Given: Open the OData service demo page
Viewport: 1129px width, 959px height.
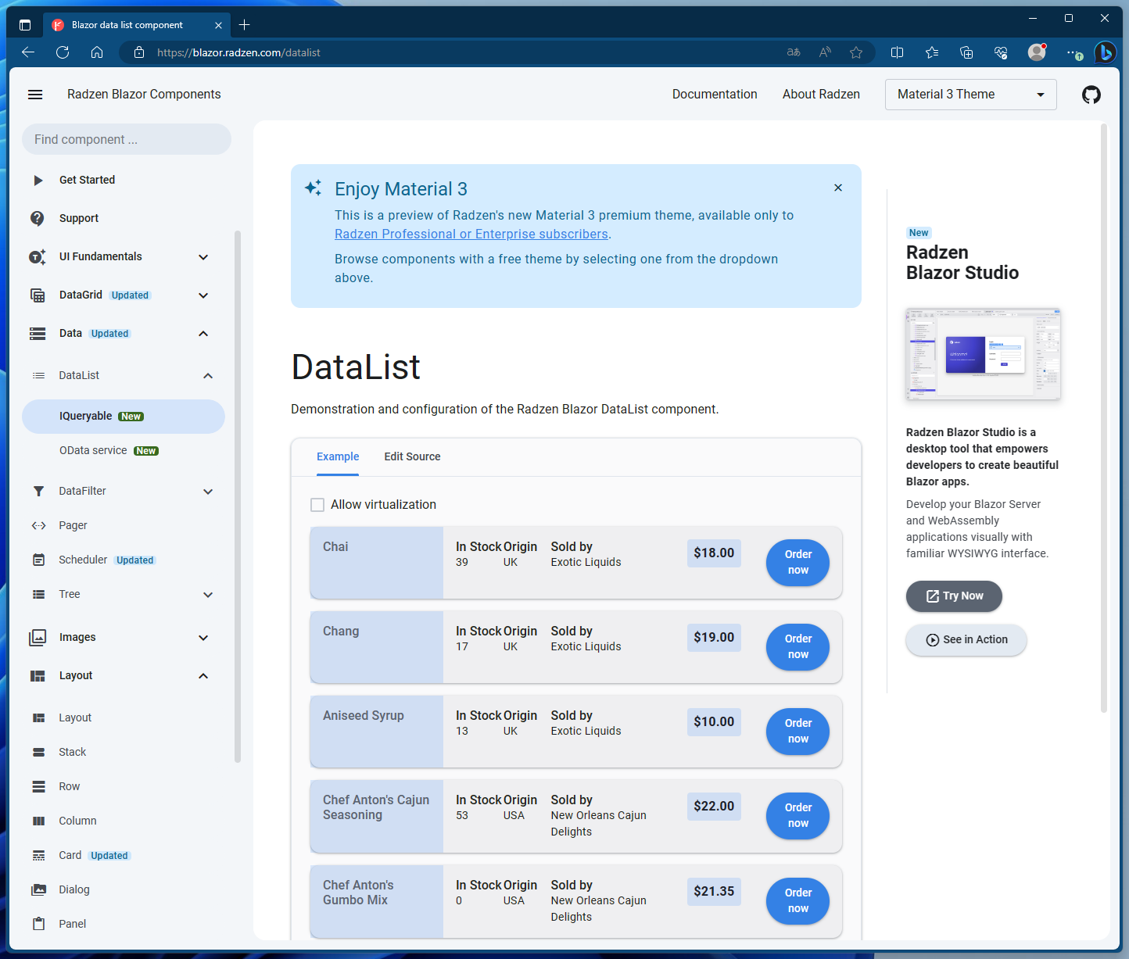Looking at the screenshot, I should pyautogui.click(x=93, y=450).
